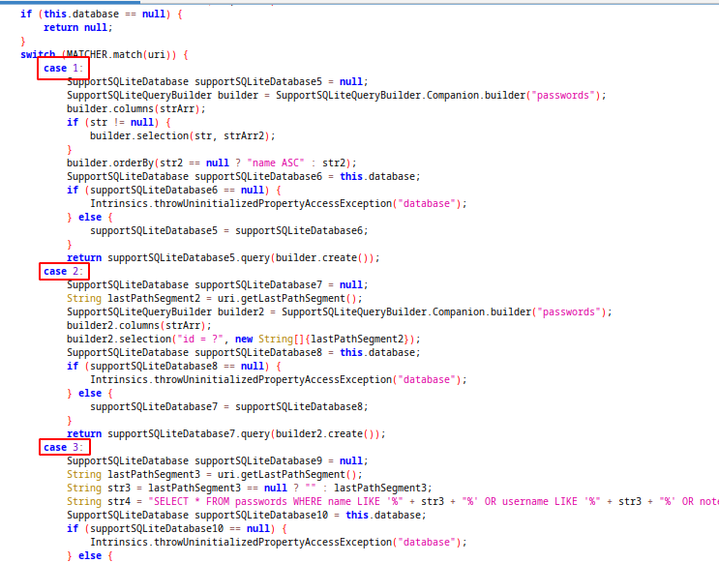Click the highlighted "case 3:" label

[x=63, y=448]
